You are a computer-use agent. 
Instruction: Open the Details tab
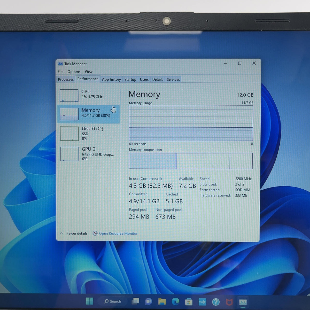click(x=158, y=79)
